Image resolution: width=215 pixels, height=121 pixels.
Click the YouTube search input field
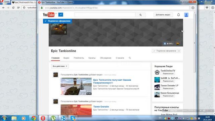click(105, 15)
